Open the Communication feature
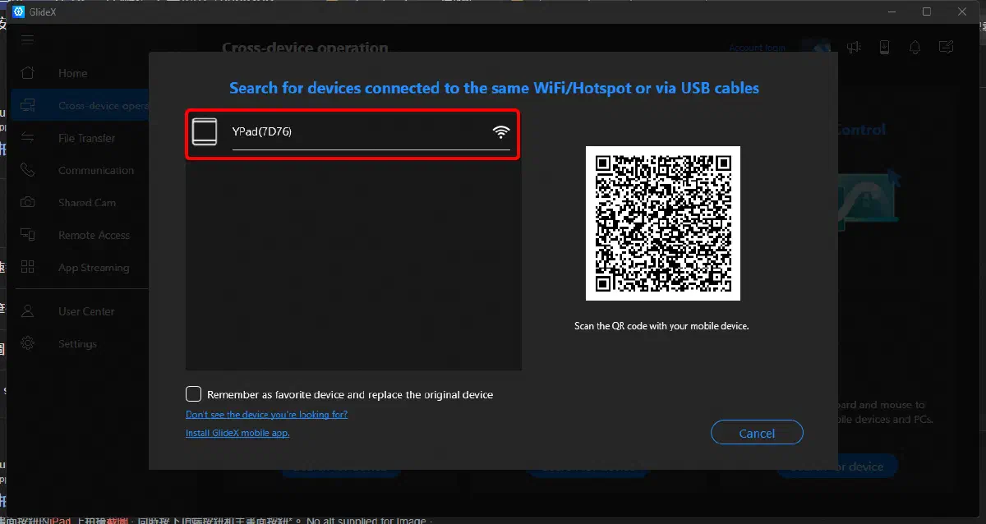986x524 pixels. point(95,170)
